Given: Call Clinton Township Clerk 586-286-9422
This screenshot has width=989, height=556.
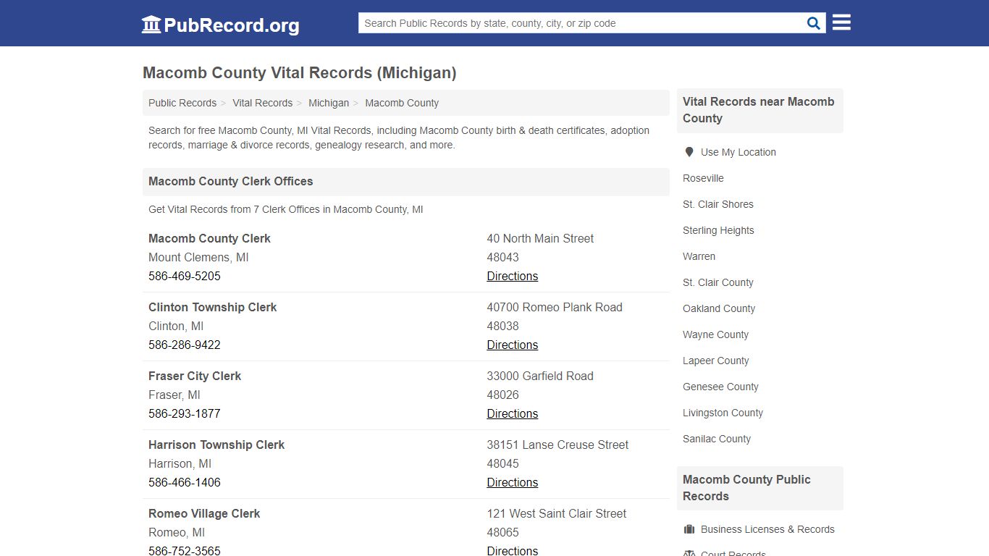Looking at the screenshot, I should pyautogui.click(x=185, y=345).
